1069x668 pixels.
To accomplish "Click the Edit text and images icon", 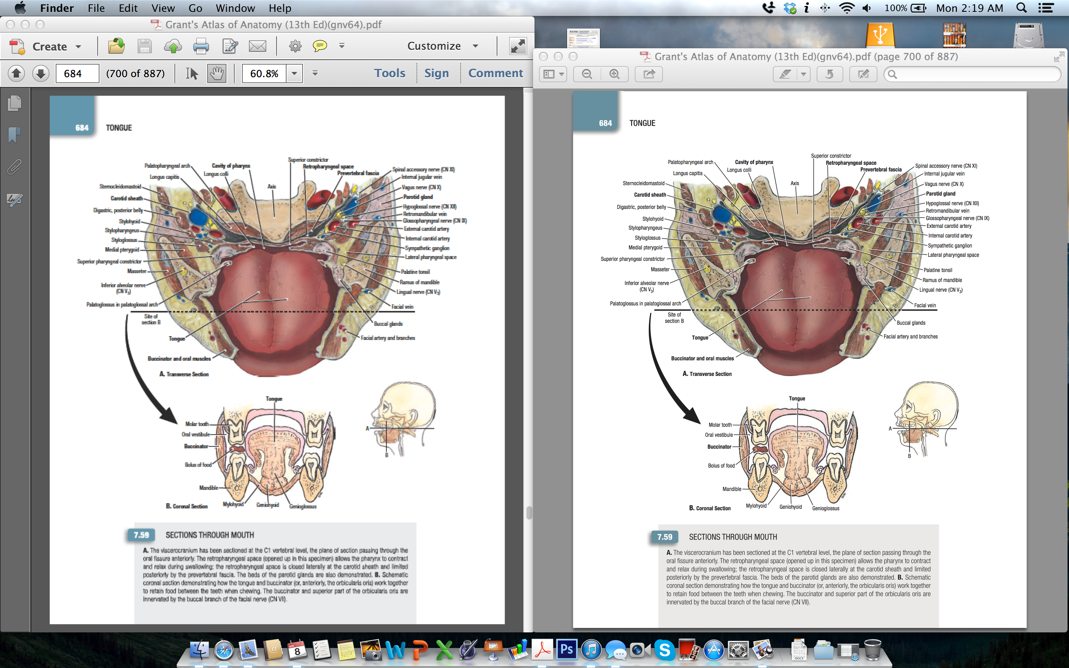I will pos(230,46).
